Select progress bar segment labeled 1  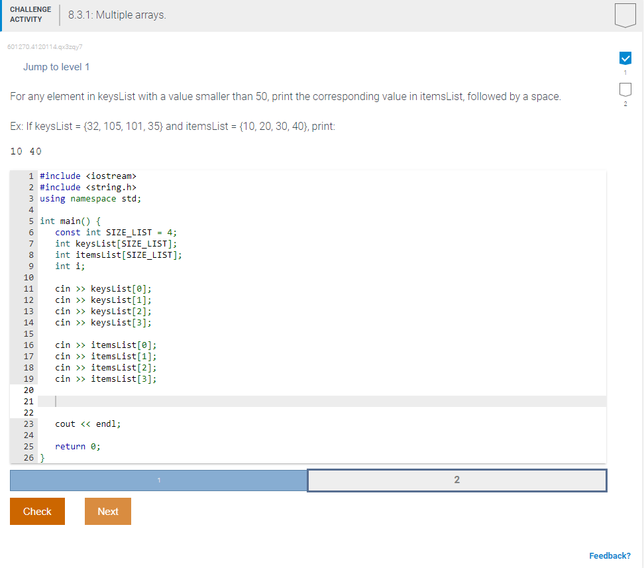(158, 481)
